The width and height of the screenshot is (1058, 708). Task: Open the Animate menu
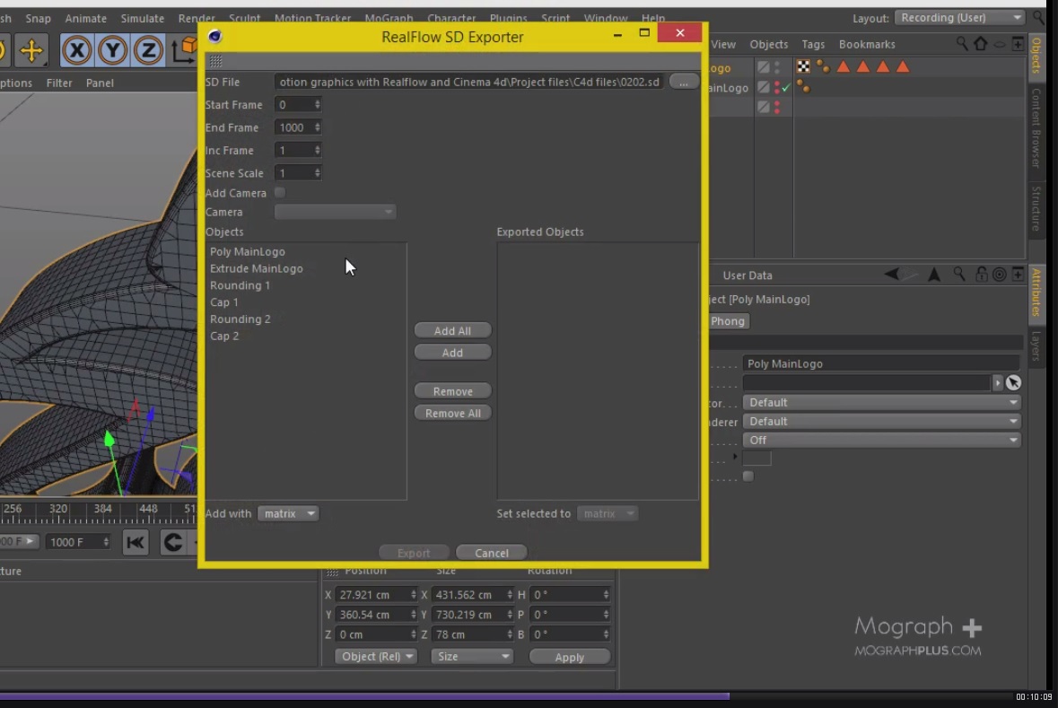85,18
